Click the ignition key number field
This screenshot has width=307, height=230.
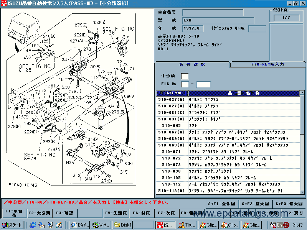coord(257,28)
